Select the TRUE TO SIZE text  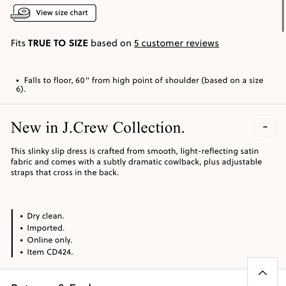pyautogui.click(x=58, y=43)
